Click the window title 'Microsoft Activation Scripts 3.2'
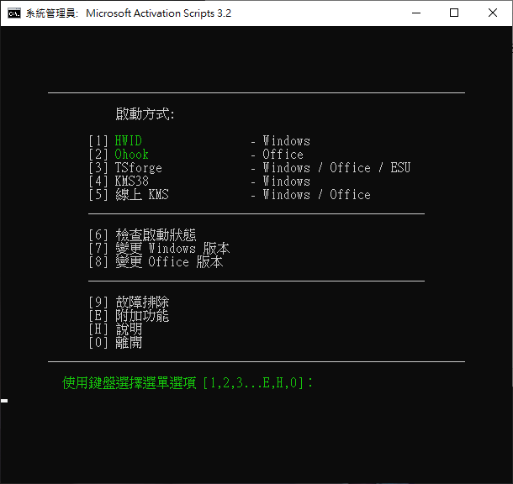513x484 pixels. 159,13
